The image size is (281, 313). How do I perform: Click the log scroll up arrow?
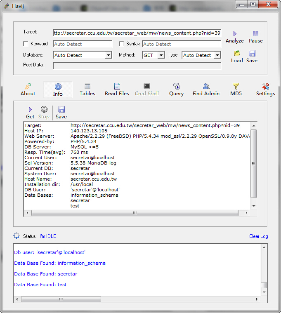click(x=264, y=247)
